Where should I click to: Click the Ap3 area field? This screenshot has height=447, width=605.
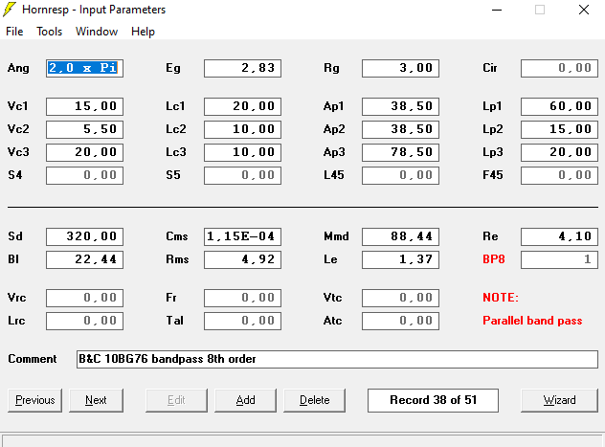click(x=400, y=152)
